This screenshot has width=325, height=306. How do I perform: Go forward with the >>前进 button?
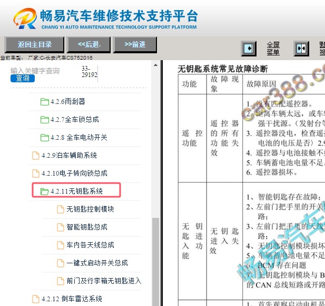135,44
